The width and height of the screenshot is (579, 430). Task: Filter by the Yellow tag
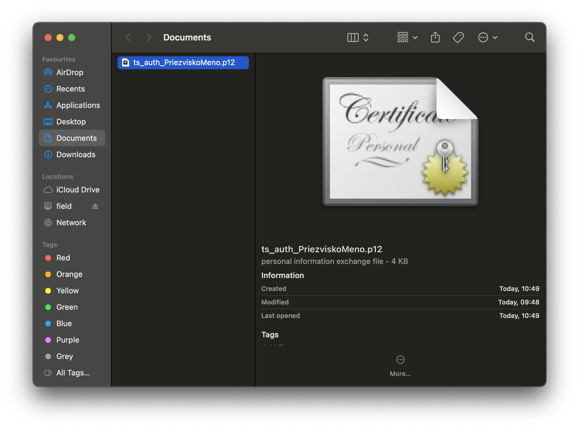72,291
